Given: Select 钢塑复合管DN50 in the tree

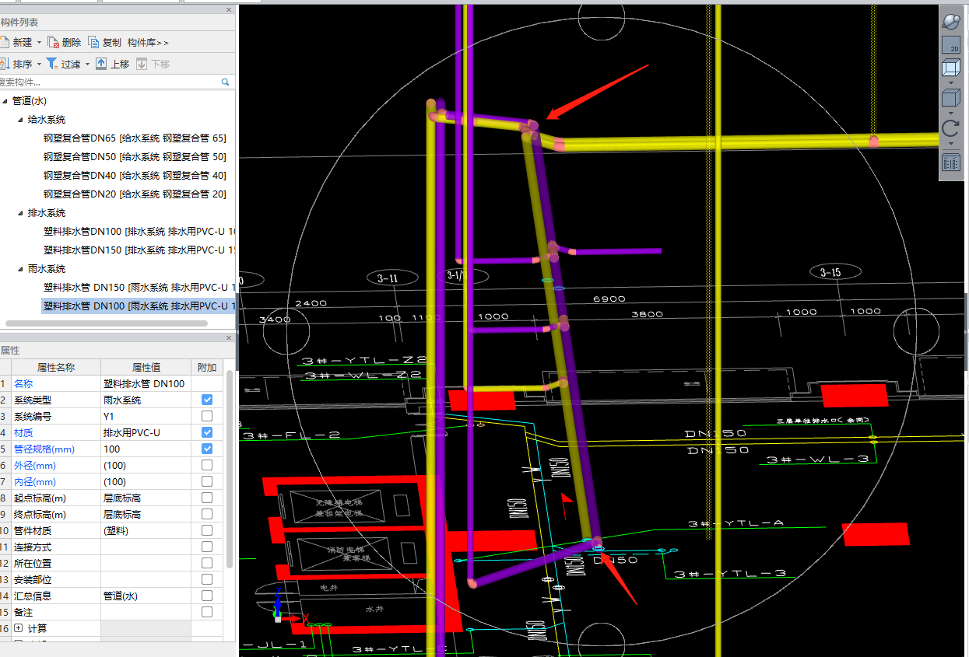Looking at the screenshot, I should 135,157.
